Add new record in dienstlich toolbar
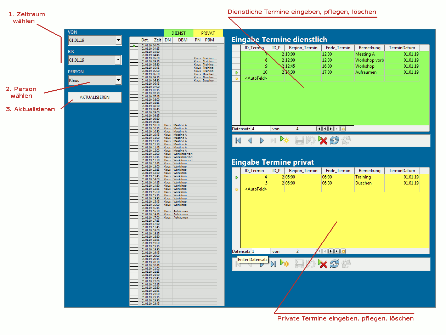The width and height of the screenshot is (446, 335). (284, 140)
